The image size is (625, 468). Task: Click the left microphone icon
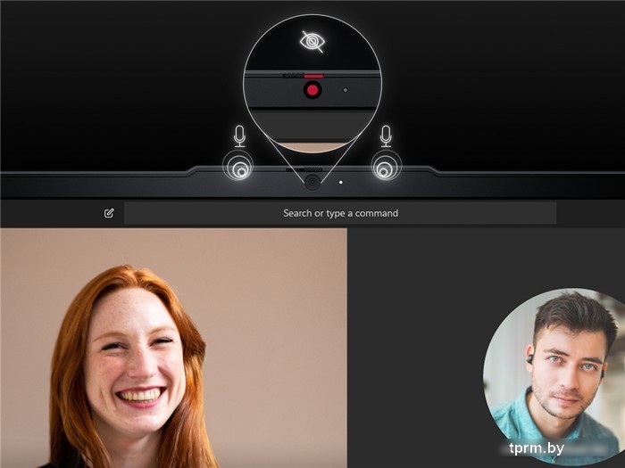tap(238, 135)
